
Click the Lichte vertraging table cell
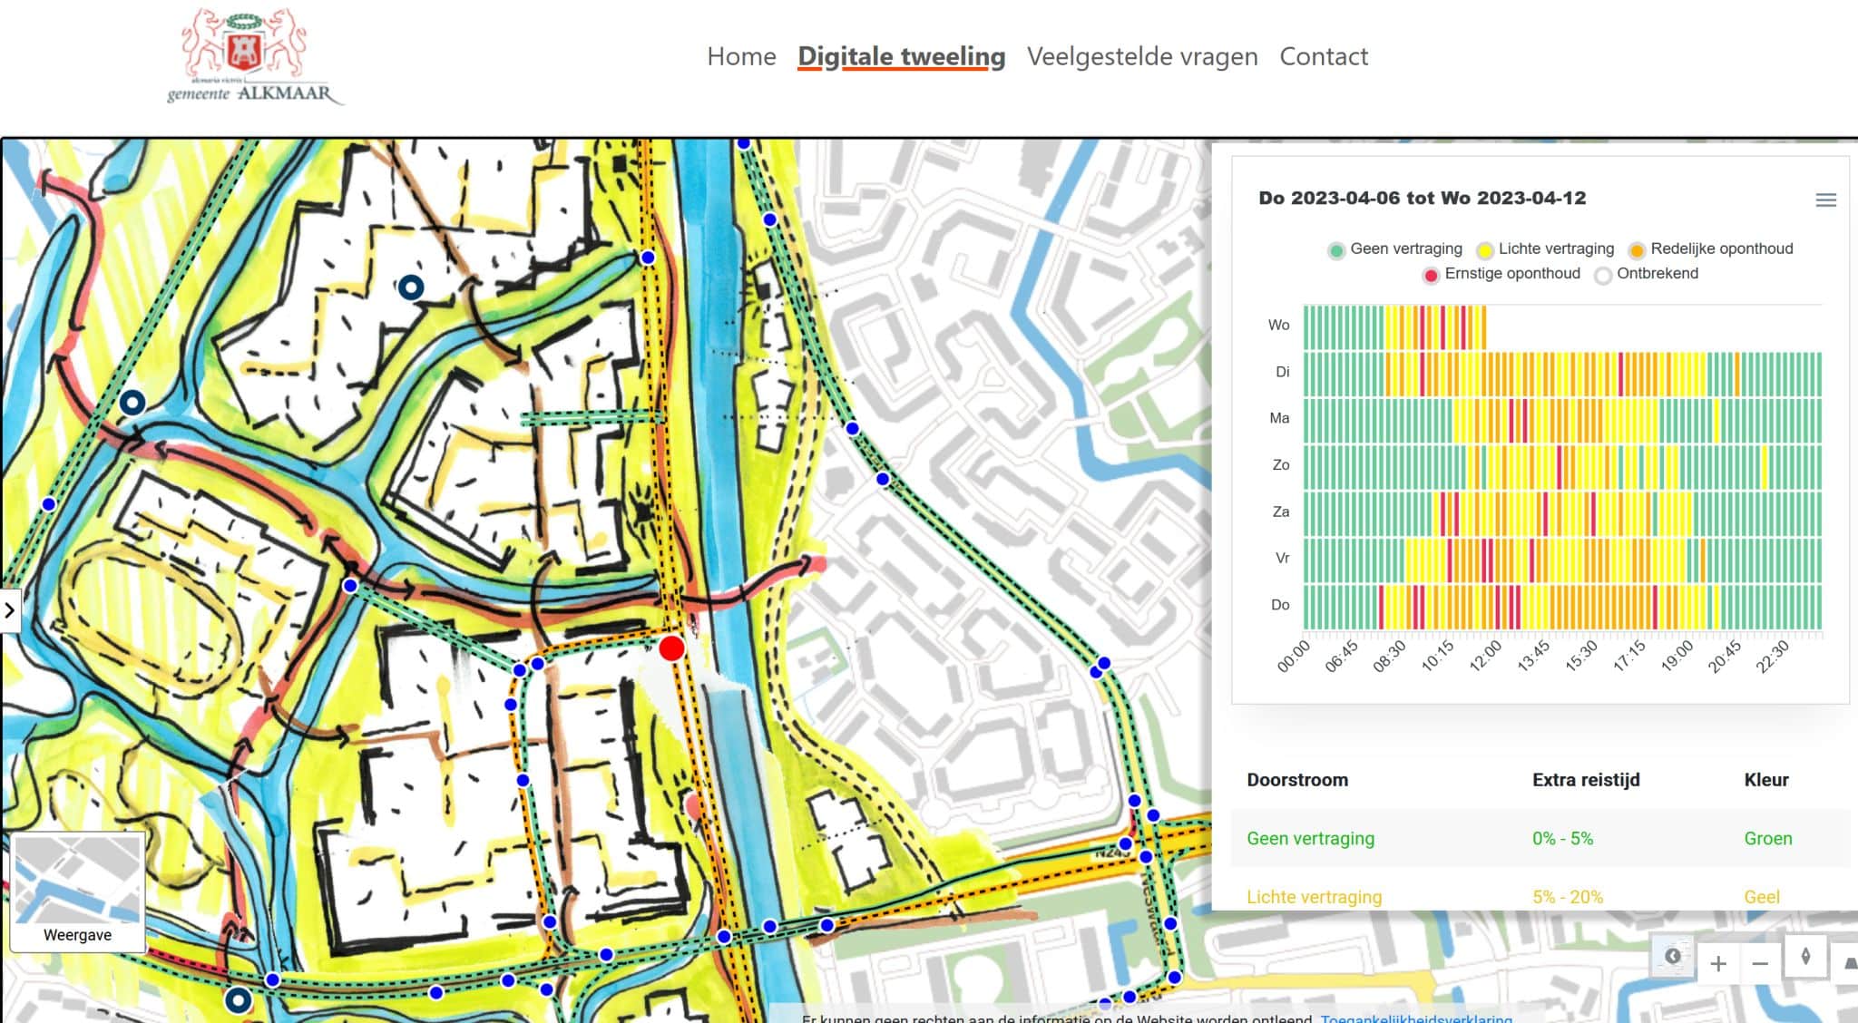click(1314, 897)
